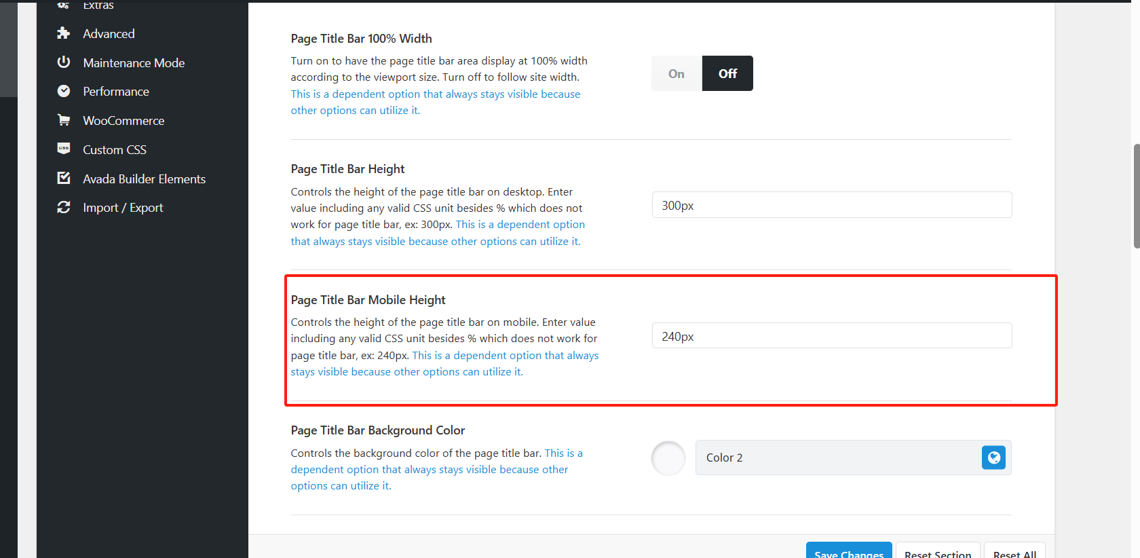Click the Reset All button
This screenshot has height=558, width=1140.
point(1014,551)
